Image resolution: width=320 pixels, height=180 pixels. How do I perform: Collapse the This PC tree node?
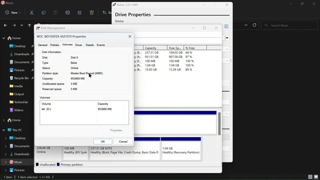click(3, 130)
